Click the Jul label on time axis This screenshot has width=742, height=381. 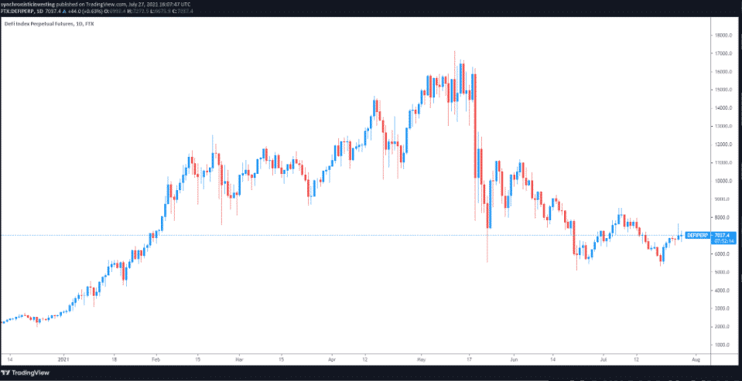pyautogui.click(x=600, y=359)
